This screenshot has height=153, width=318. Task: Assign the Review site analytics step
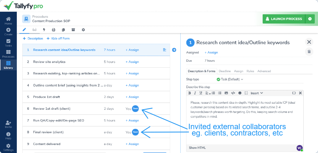coord(132,62)
